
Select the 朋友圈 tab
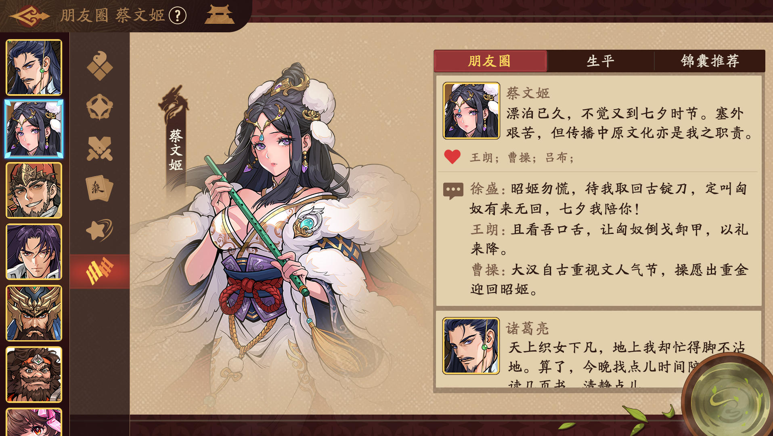[x=490, y=61]
